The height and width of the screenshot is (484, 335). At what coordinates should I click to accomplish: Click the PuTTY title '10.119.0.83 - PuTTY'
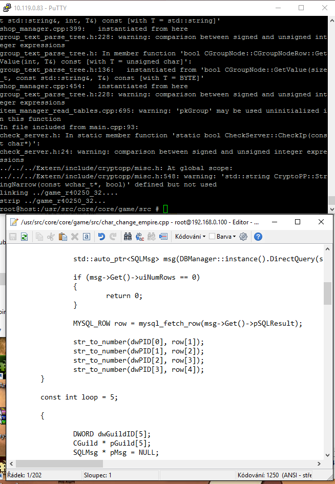40,8
